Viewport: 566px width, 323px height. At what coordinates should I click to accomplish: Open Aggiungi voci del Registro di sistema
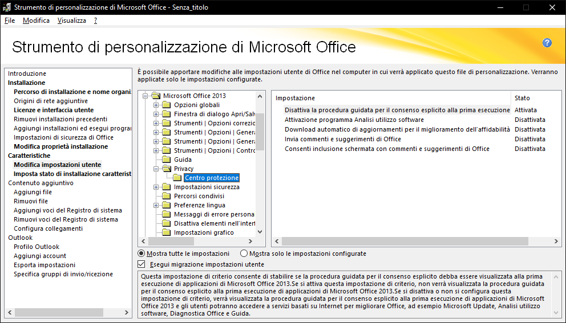click(x=68, y=210)
